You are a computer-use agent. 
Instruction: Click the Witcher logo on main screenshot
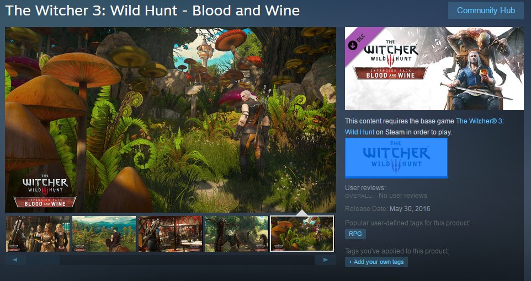coord(45,191)
